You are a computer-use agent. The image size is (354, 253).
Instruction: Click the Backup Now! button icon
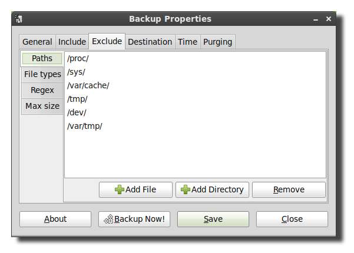click(108, 219)
